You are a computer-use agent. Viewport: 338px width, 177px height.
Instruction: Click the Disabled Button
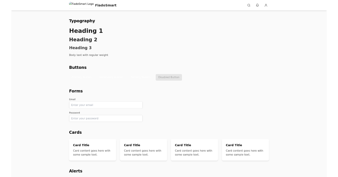[169, 77]
